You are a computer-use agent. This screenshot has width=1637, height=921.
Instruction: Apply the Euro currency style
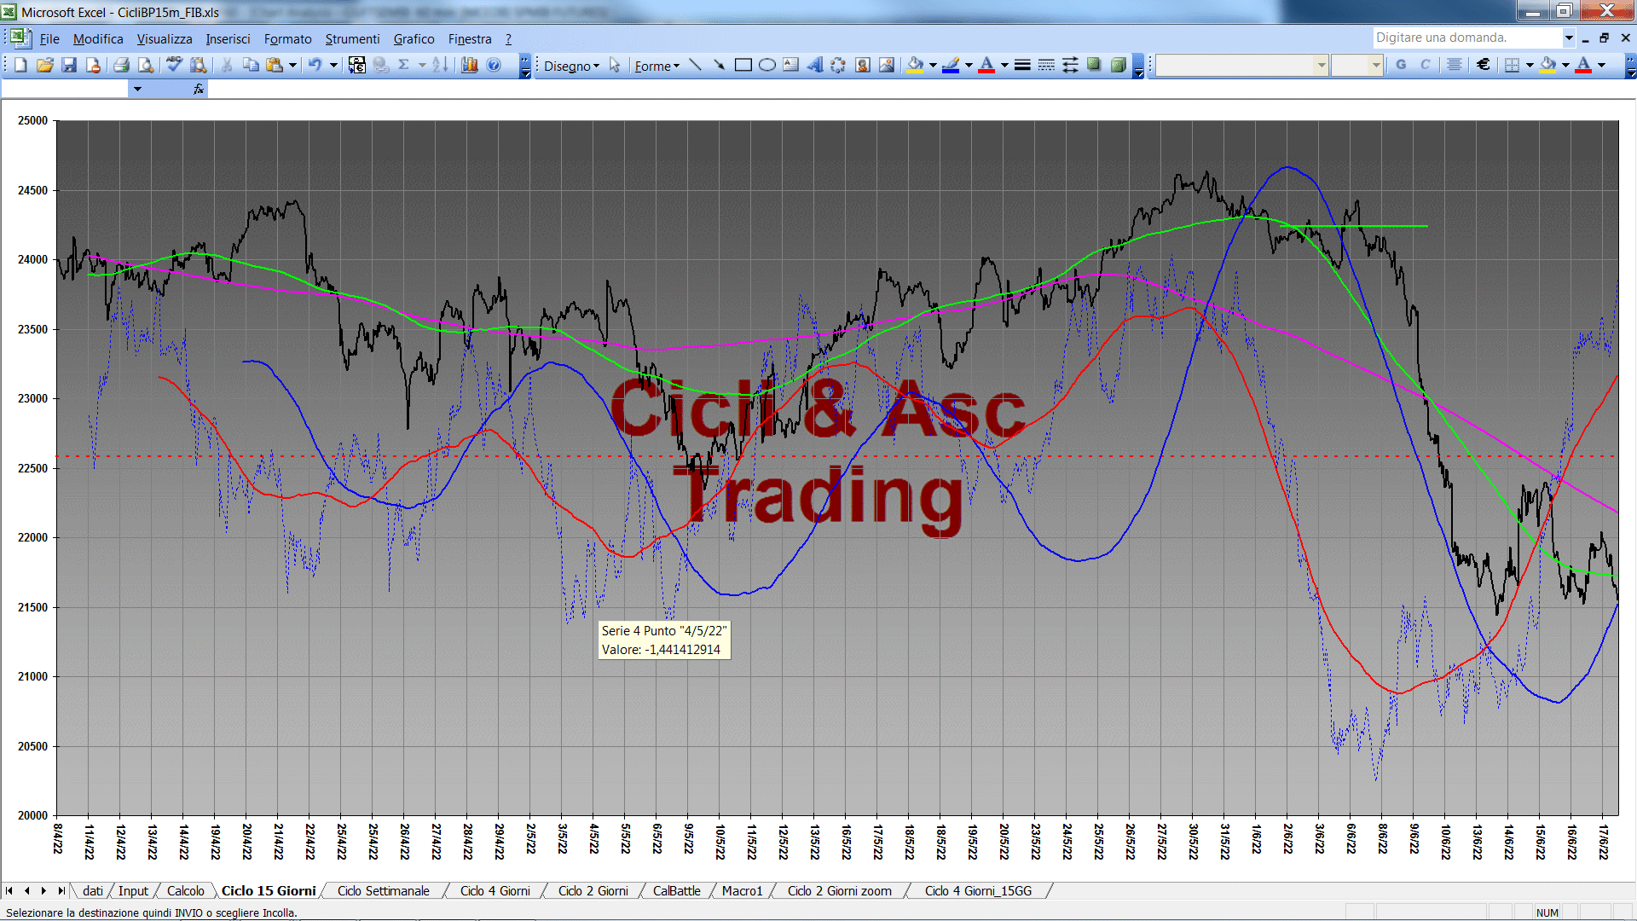[1484, 65]
